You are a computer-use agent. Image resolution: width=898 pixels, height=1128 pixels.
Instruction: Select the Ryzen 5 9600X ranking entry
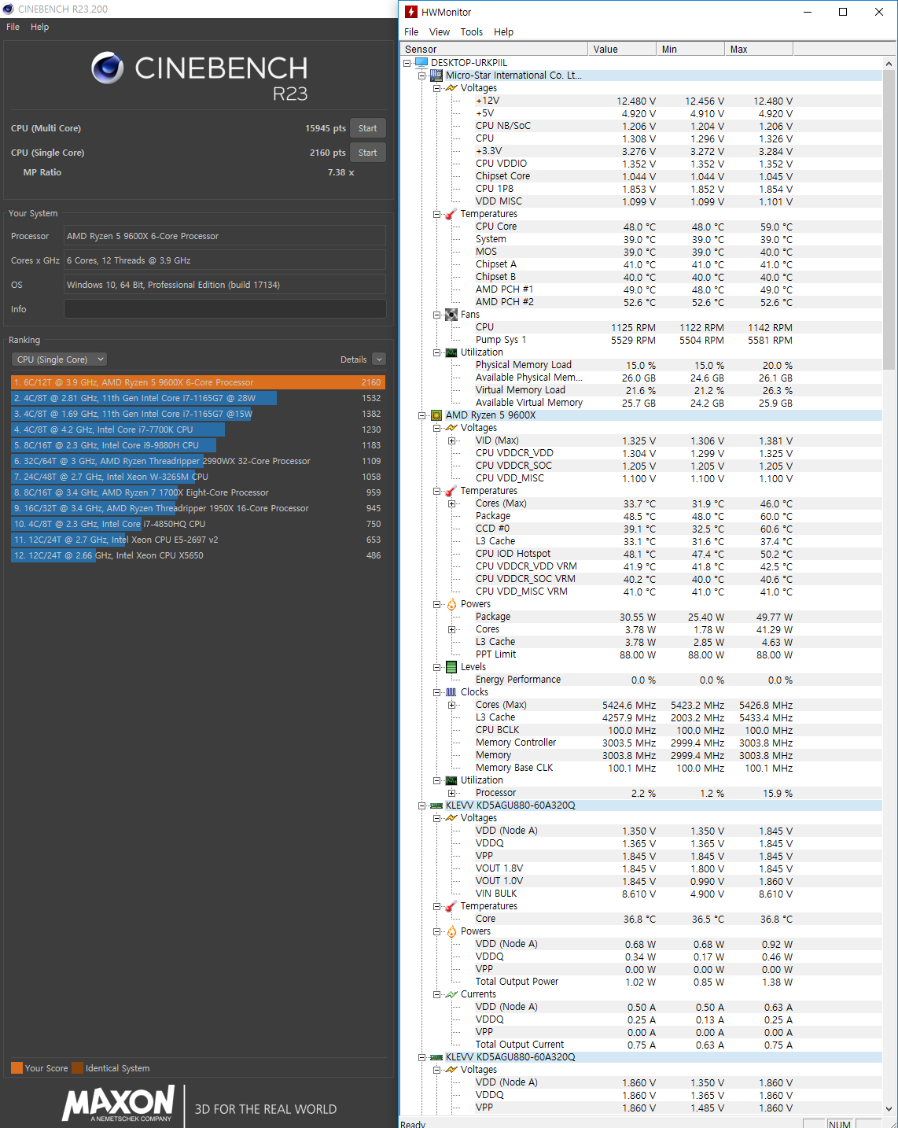197,382
